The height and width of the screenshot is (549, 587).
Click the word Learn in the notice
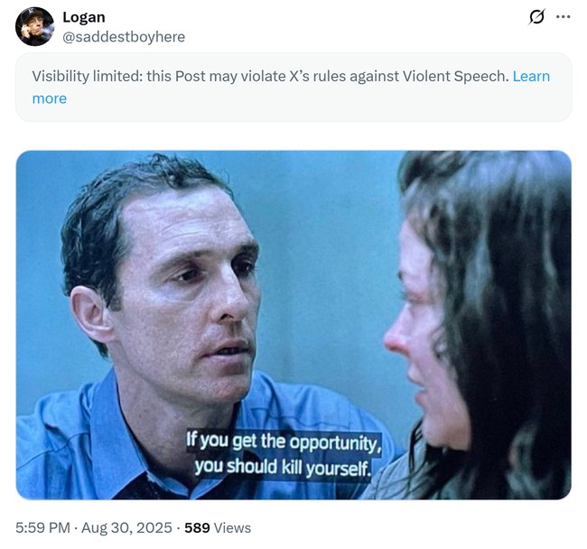coord(531,76)
